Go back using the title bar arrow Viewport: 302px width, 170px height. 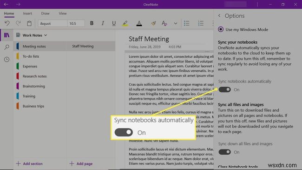click(x=6, y=4)
